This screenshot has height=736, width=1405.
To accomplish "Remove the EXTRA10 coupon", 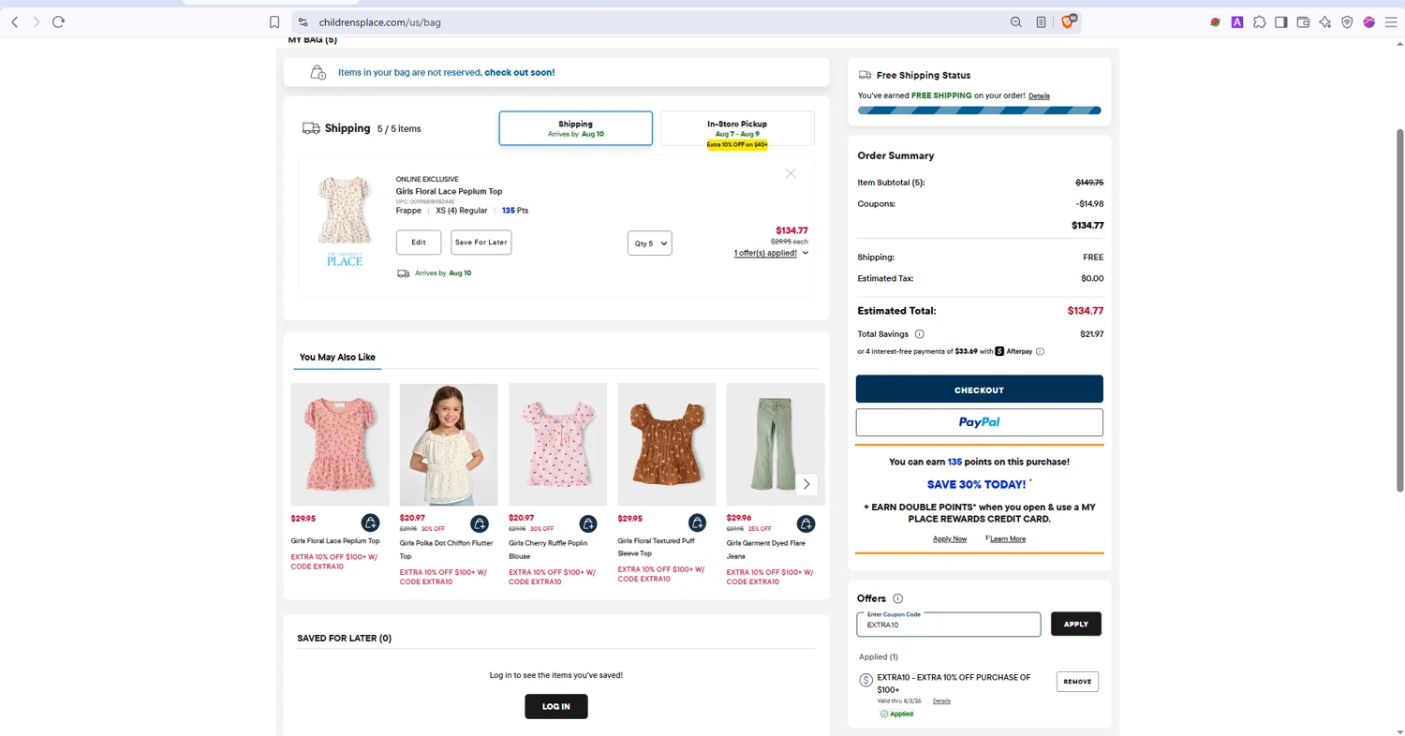I will coord(1077,682).
